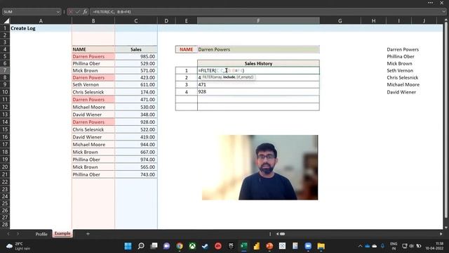The height and width of the screenshot is (253, 449).
Task: Select the 'David Wiener' cell in row 13
Action: click(93, 115)
